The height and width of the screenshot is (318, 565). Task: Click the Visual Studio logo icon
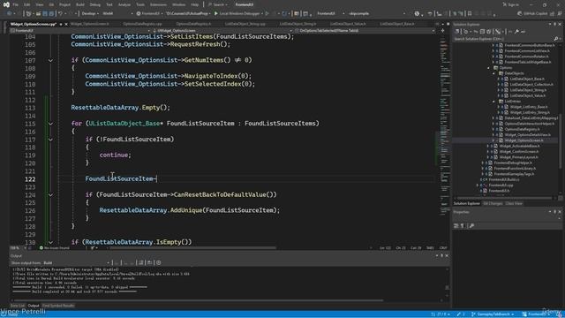[6, 4]
